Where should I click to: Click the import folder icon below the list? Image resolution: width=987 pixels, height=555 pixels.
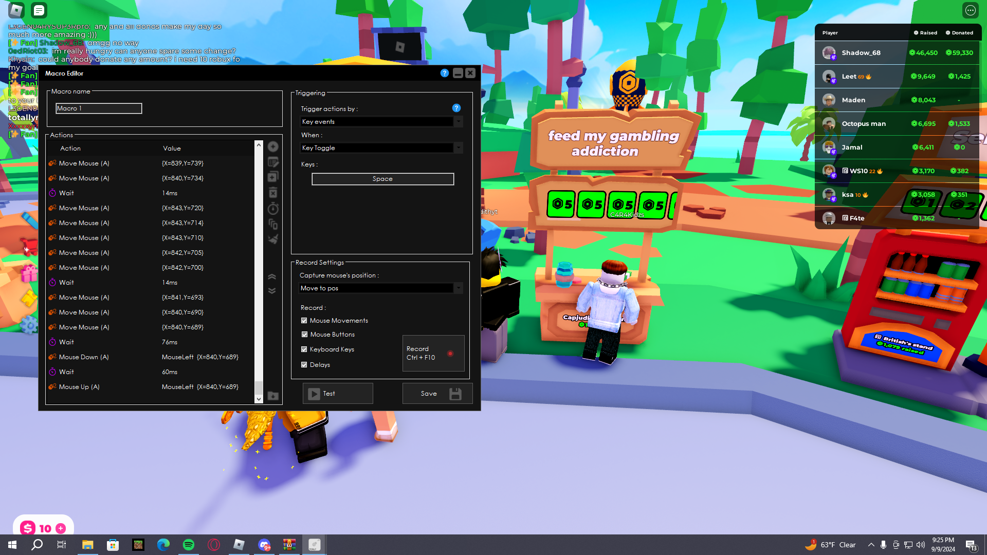pos(273,396)
